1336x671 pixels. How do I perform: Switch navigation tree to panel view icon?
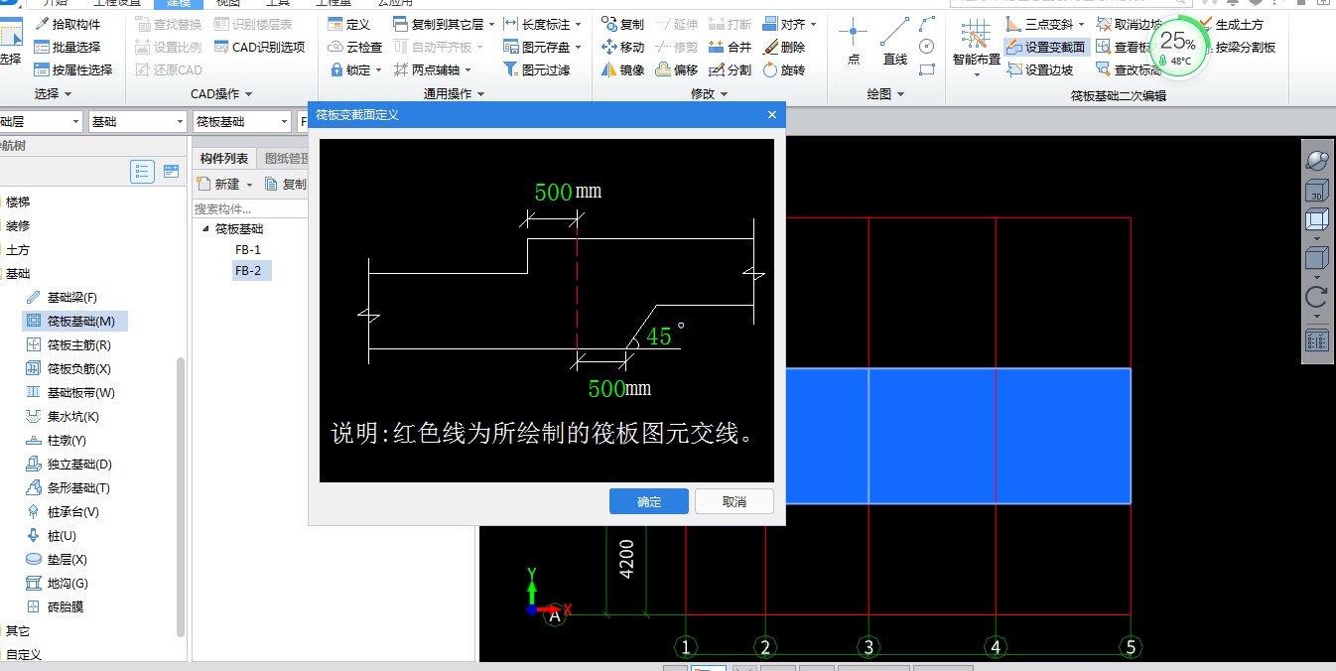(x=171, y=171)
